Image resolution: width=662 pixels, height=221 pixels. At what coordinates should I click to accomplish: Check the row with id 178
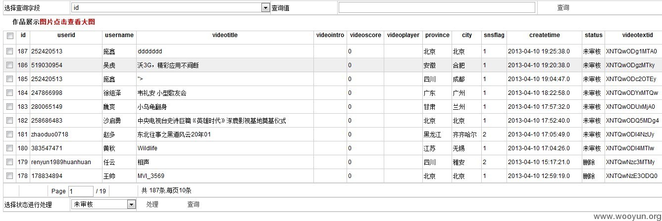(10, 176)
